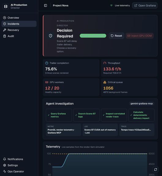Select the Inspect correlated render trace step
The width and height of the screenshot is (162, 176).
tap(114, 115)
